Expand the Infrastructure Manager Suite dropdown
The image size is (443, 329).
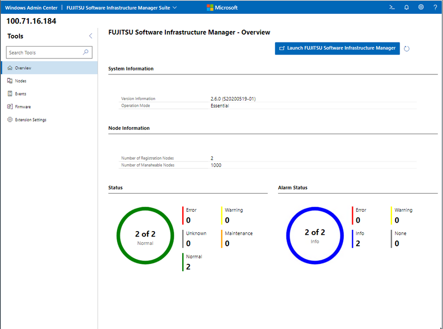[x=174, y=8]
